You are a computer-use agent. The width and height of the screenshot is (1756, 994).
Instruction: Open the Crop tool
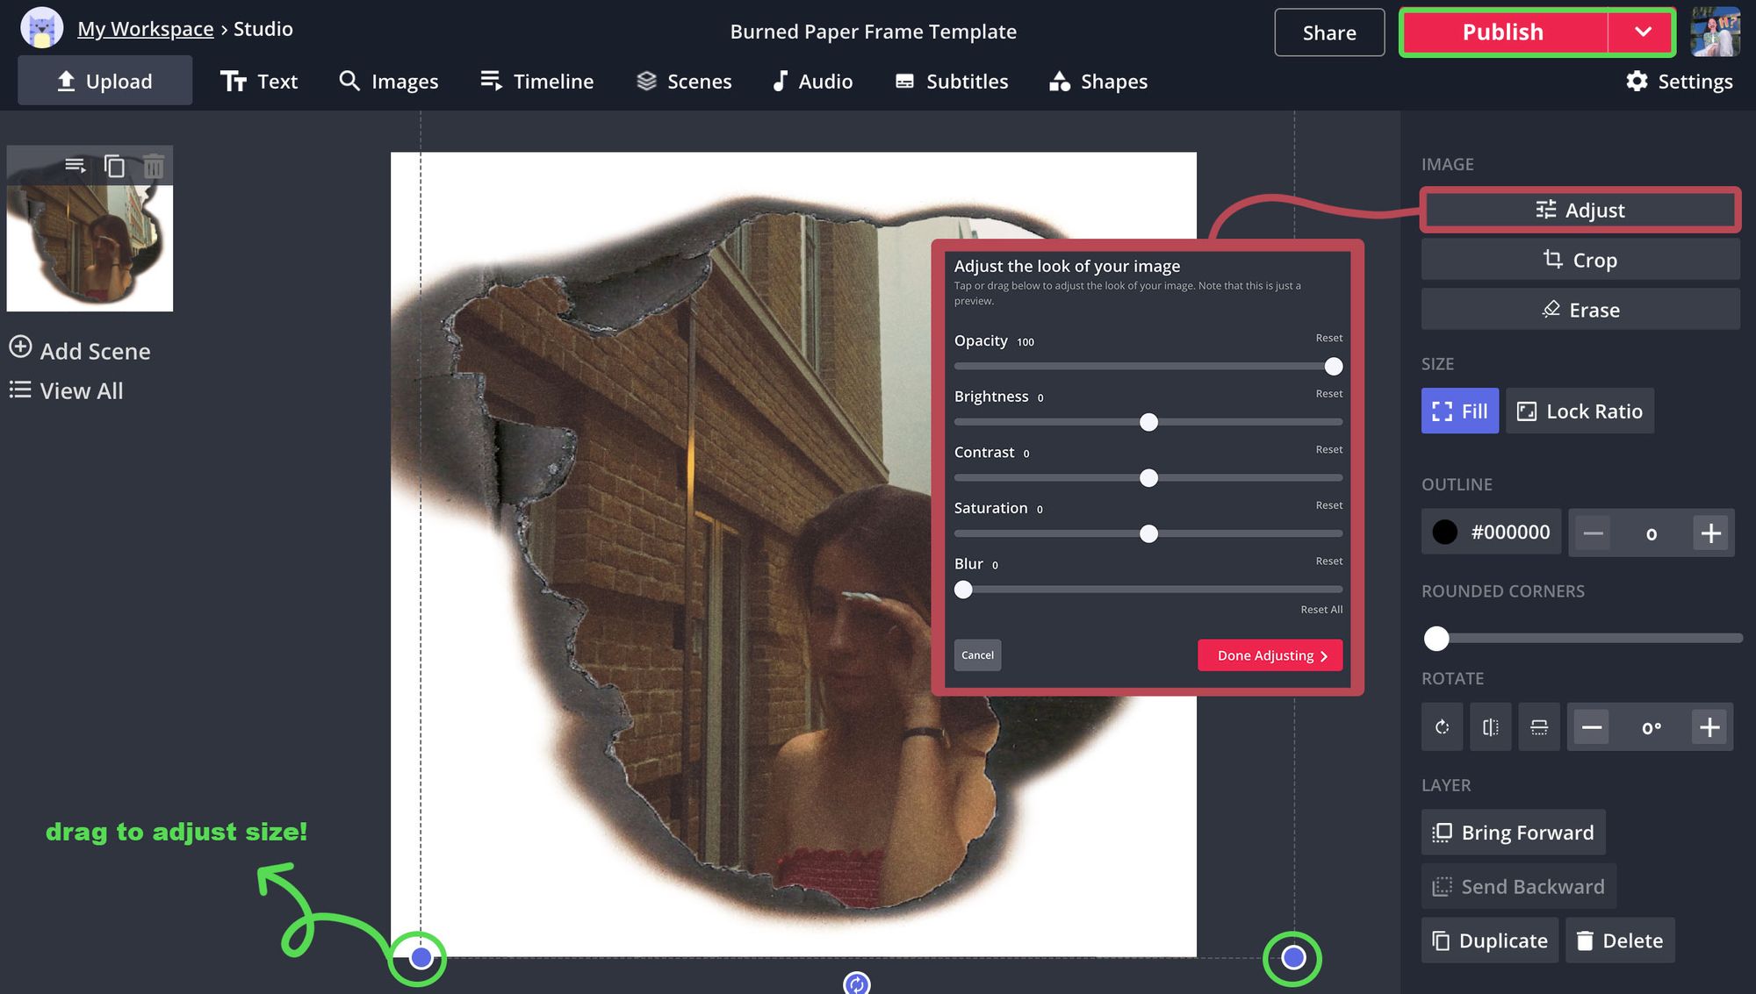click(x=1580, y=260)
